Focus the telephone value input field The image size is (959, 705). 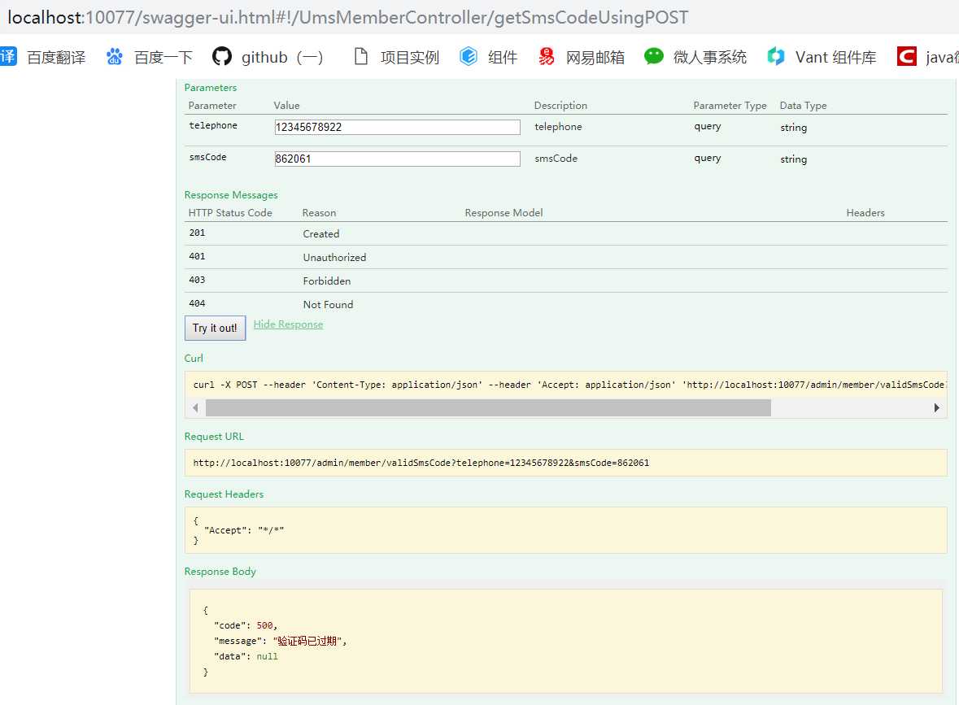tap(398, 127)
